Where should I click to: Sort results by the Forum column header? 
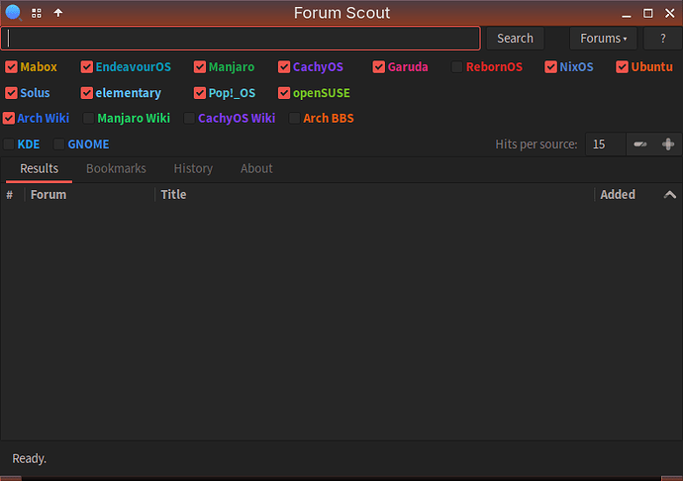[89, 195]
